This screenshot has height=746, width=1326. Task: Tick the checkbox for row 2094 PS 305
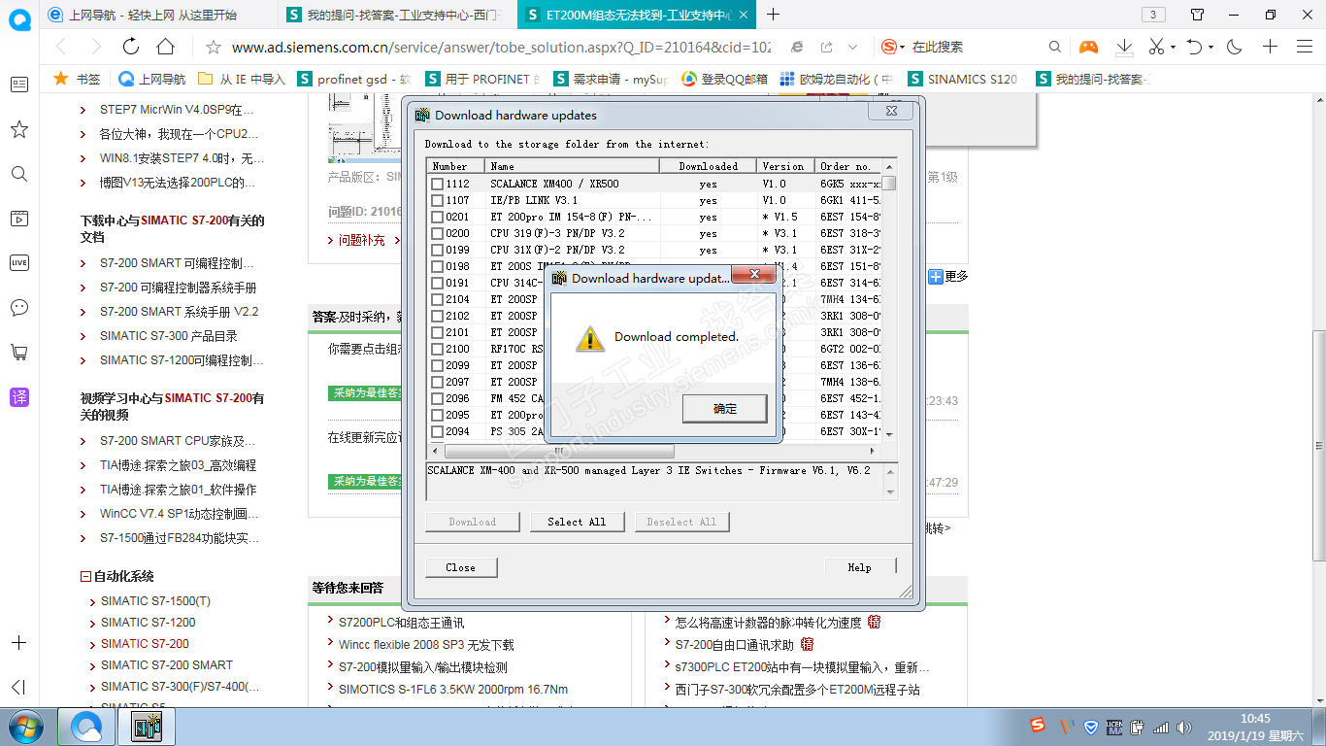click(x=437, y=431)
